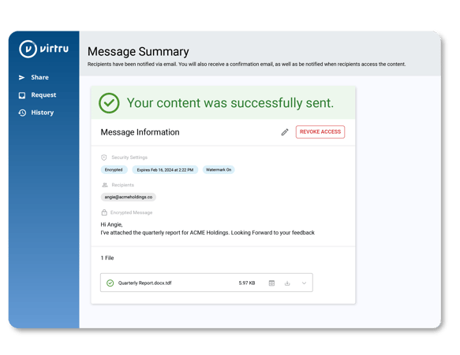
Task: Click the Hi Angie, message text
Action: pos(111,224)
